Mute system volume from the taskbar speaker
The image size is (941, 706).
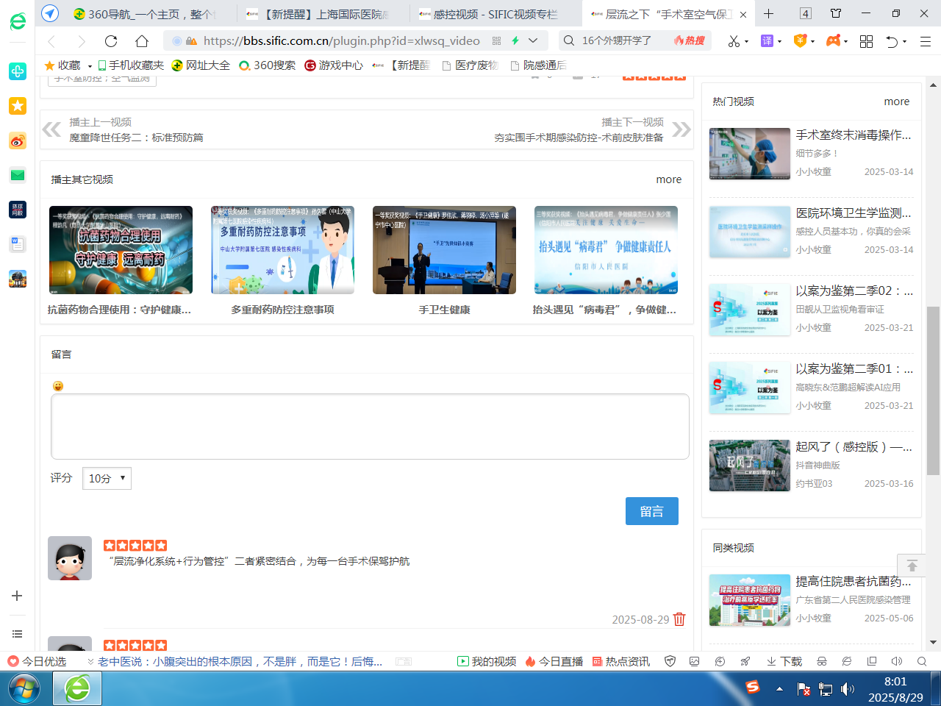click(847, 689)
